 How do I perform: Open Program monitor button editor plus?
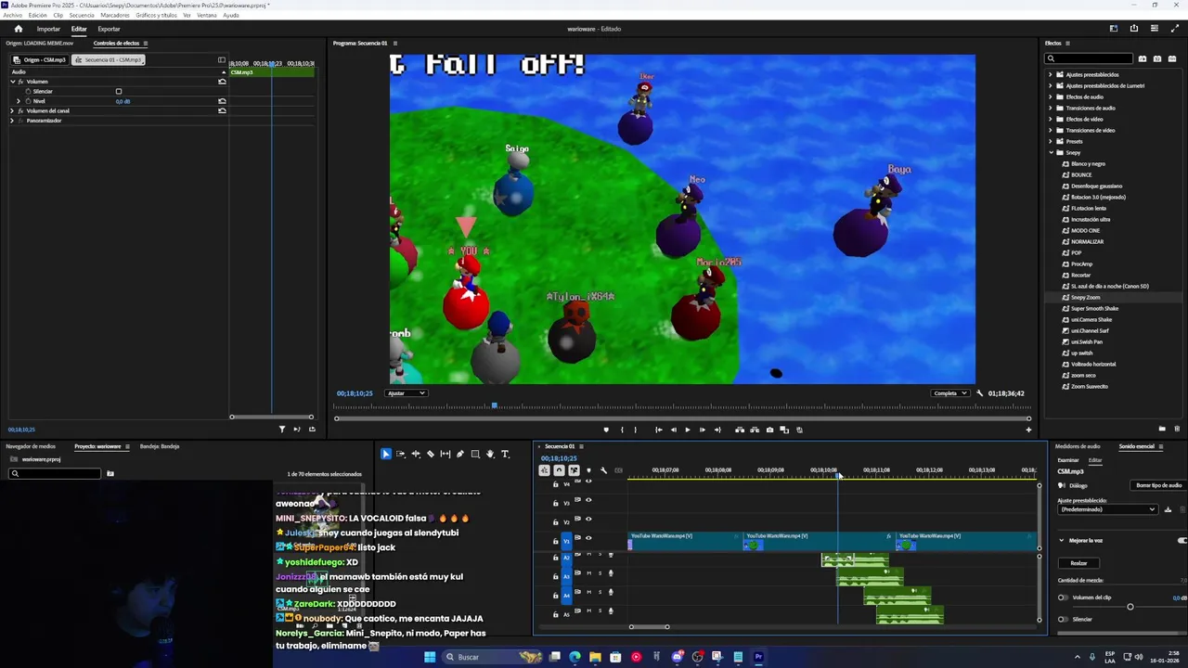point(1028,430)
